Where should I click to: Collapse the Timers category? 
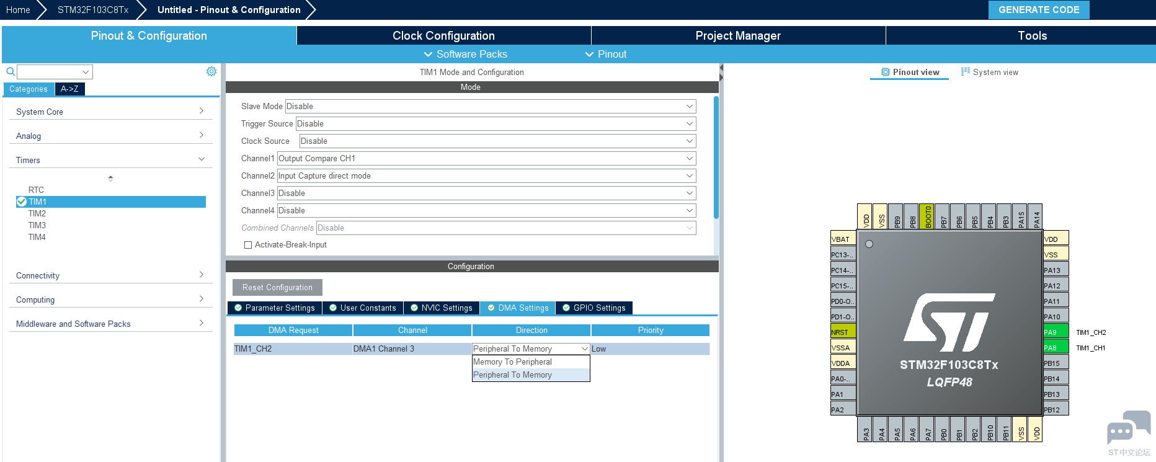[x=110, y=160]
